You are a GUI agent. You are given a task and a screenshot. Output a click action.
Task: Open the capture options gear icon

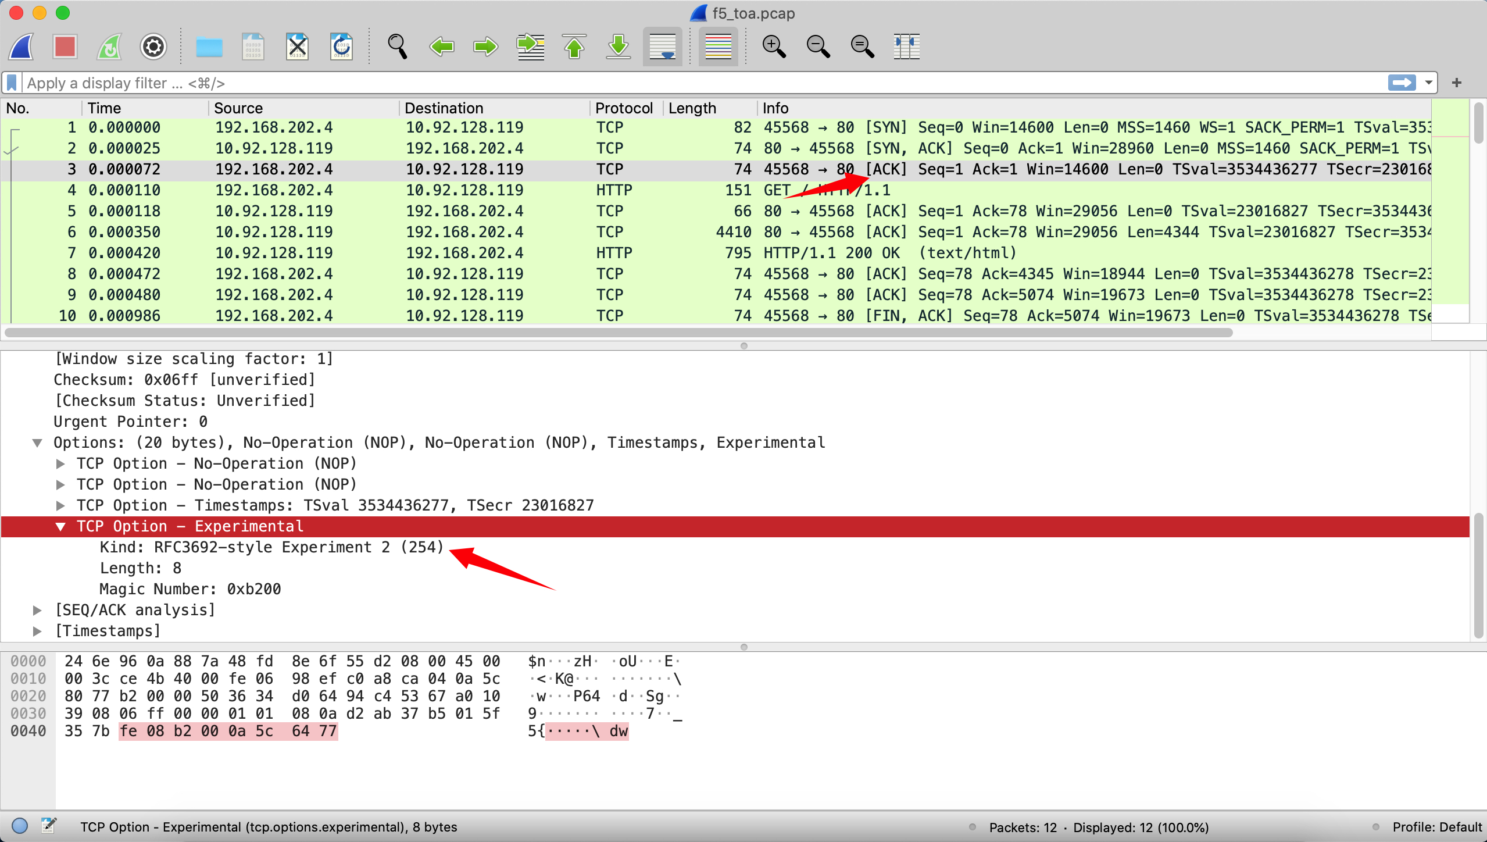tap(153, 47)
